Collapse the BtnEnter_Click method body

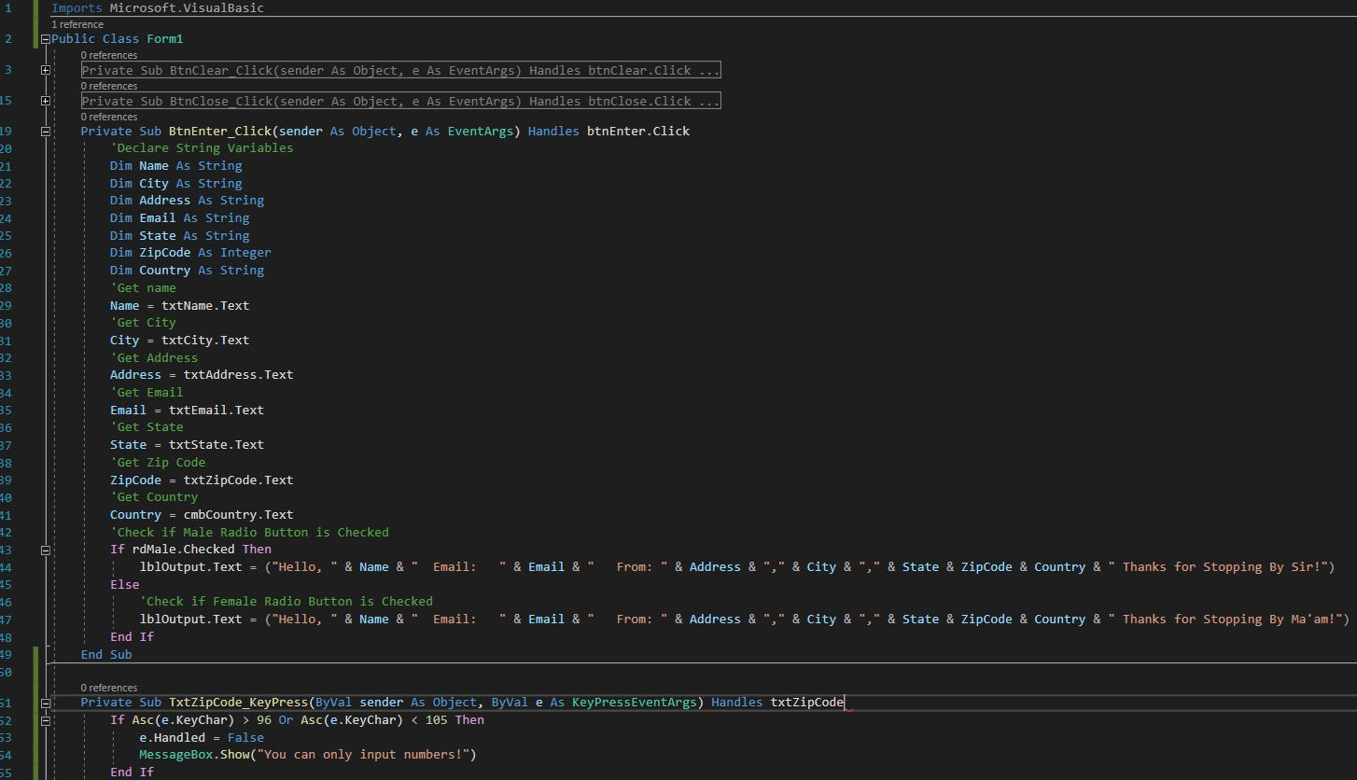click(45, 131)
